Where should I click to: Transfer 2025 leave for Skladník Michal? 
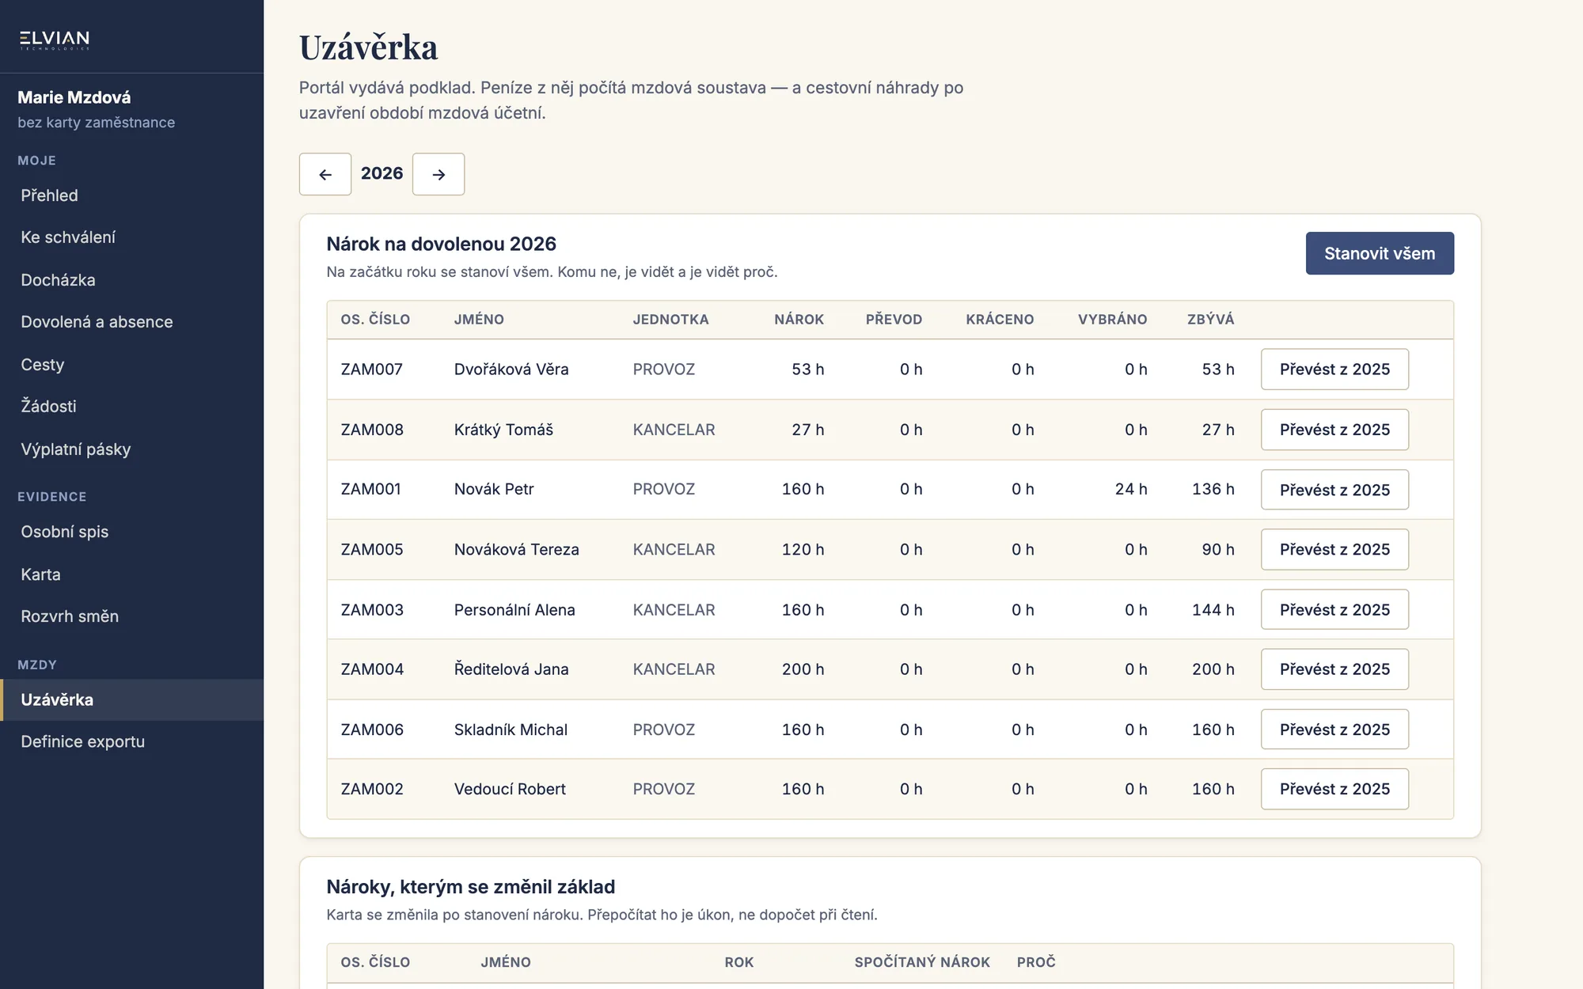pos(1334,729)
